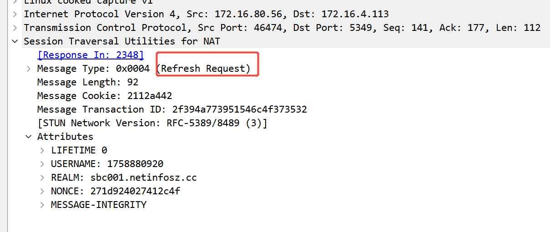550x232 pixels.
Task: Collapse Session Traversal Utilities for NAT section
Action: pos(15,41)
